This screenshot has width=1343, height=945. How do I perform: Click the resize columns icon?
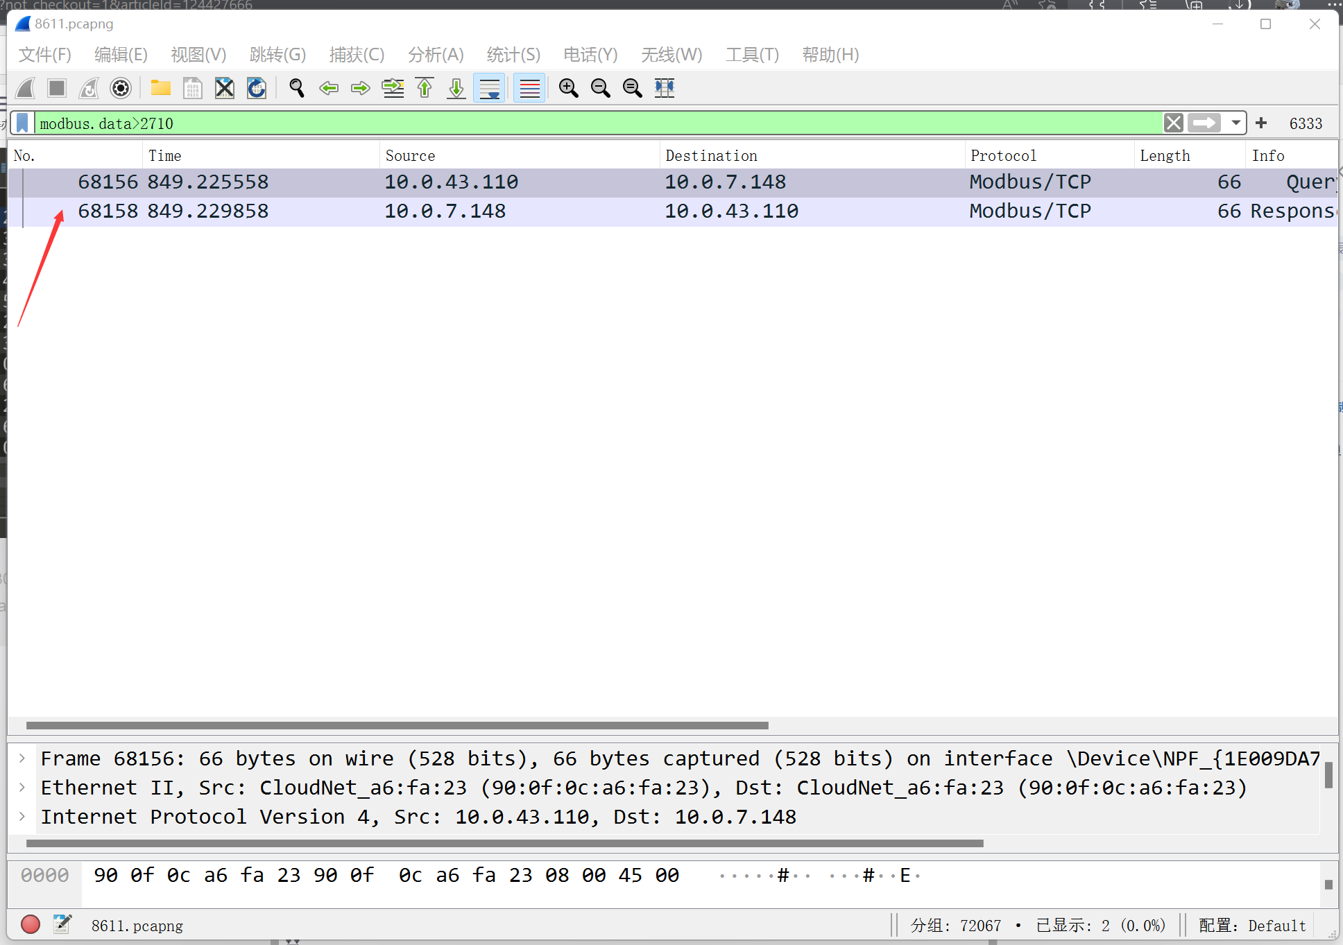click(x=665, y=88)
